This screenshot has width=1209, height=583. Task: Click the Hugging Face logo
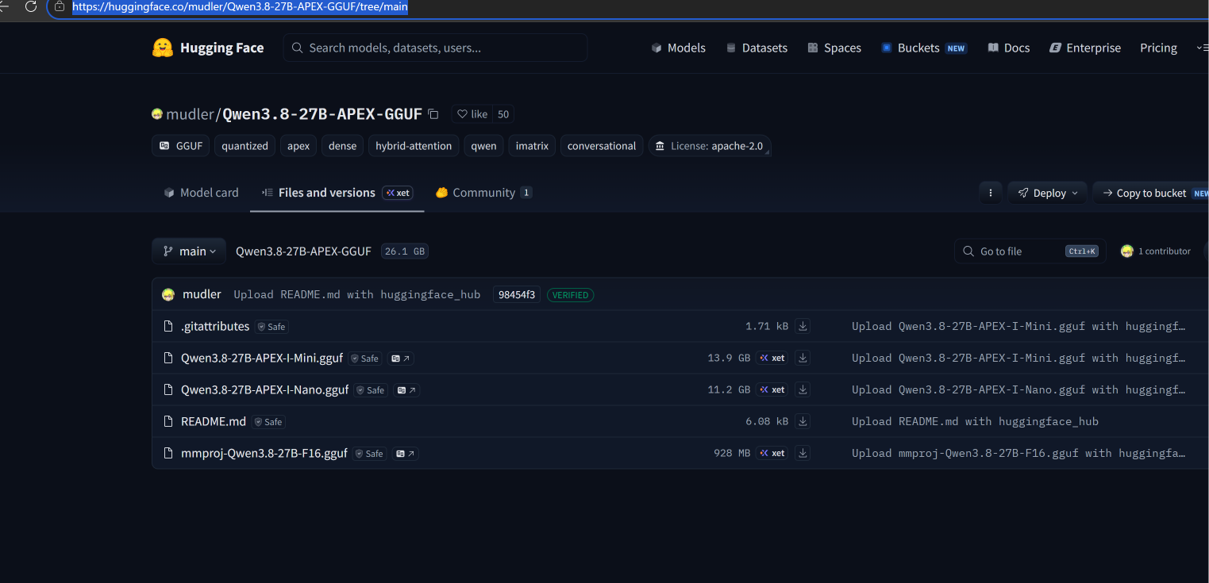click(x=208, y=48)
